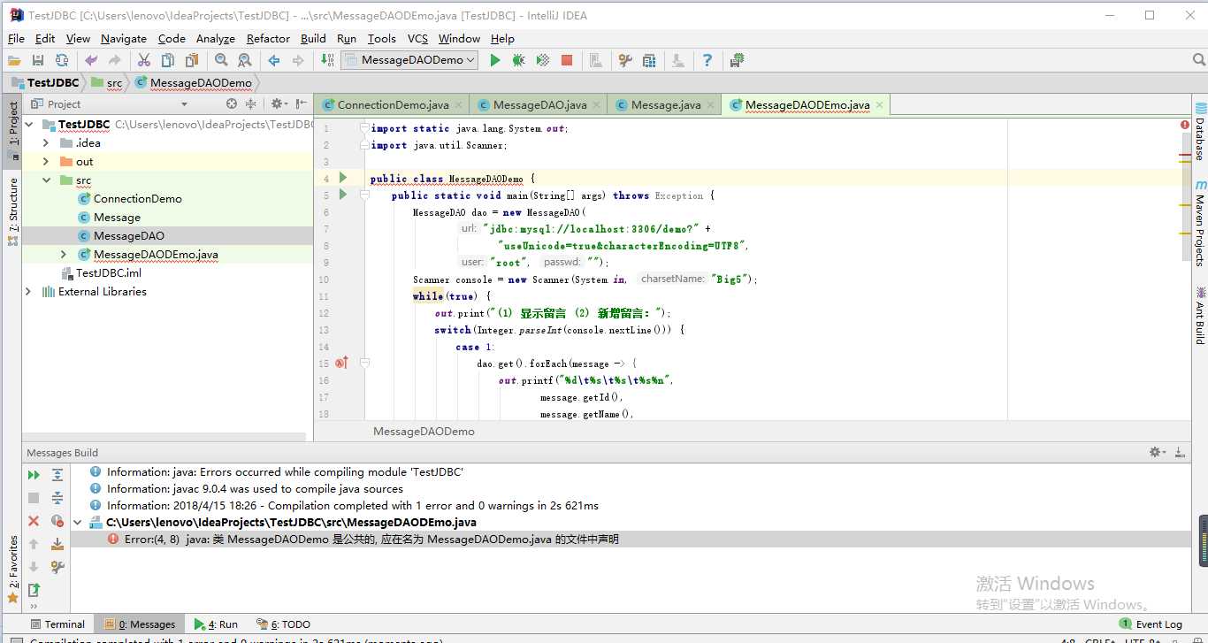Toggle Autoscroll to Source in Messages
This screenshot has width=1208, height=643.
click(57, 544)
